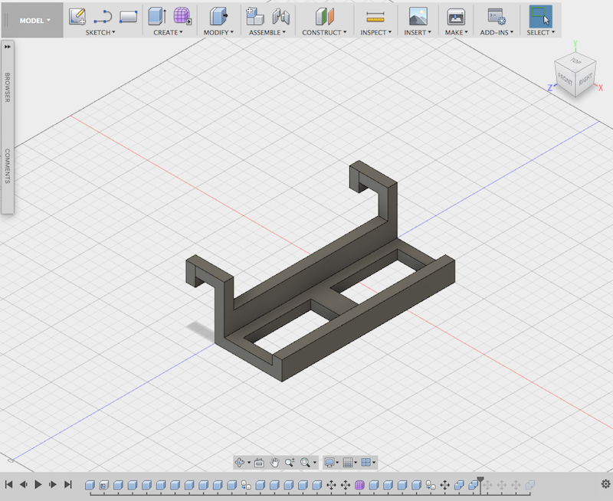The image size is (613, 501).
Task: Click the RIGHT face of the view cube
Action: tap(585, 80)
